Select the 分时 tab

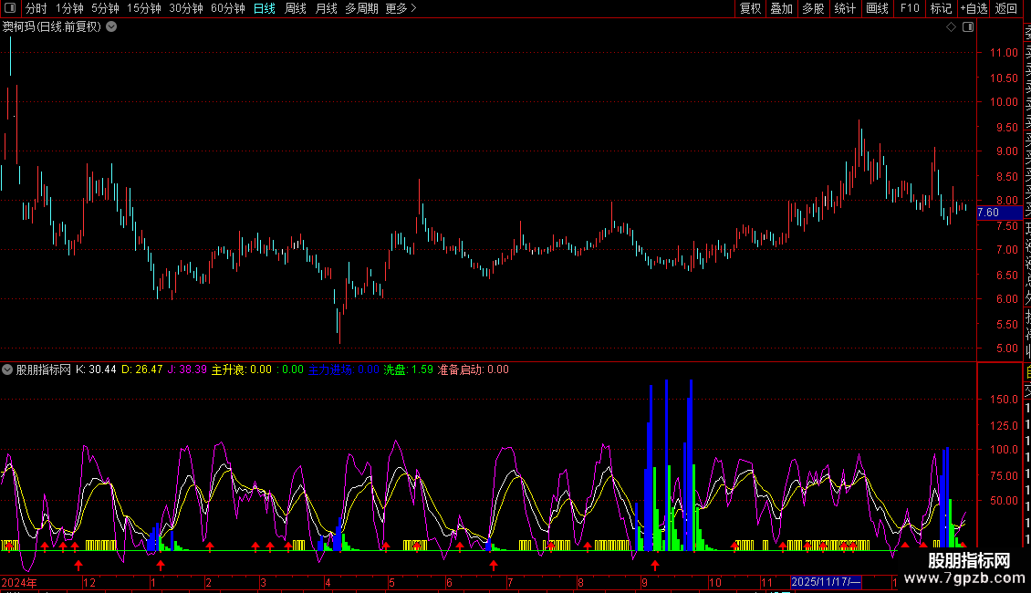click(x=36, y=9)
